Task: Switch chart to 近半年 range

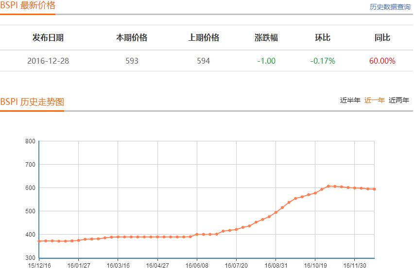Action: coord(350,101)
